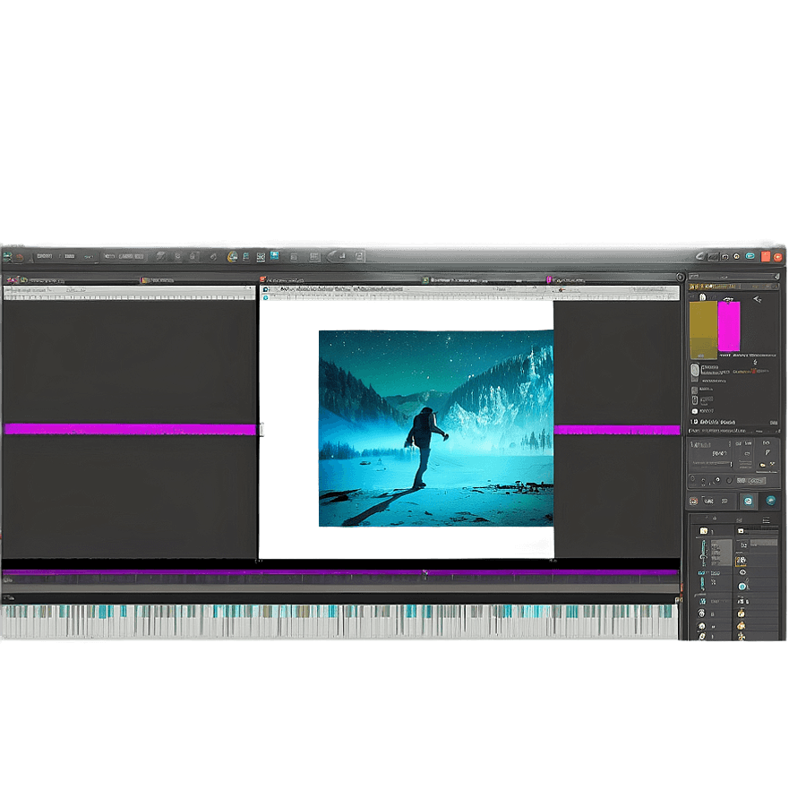The height and width of the screenshot is (806, 806).
Task: Click the orange round icon at toolbar's left end
Action: pyautogui.click(x=19, y=257)
